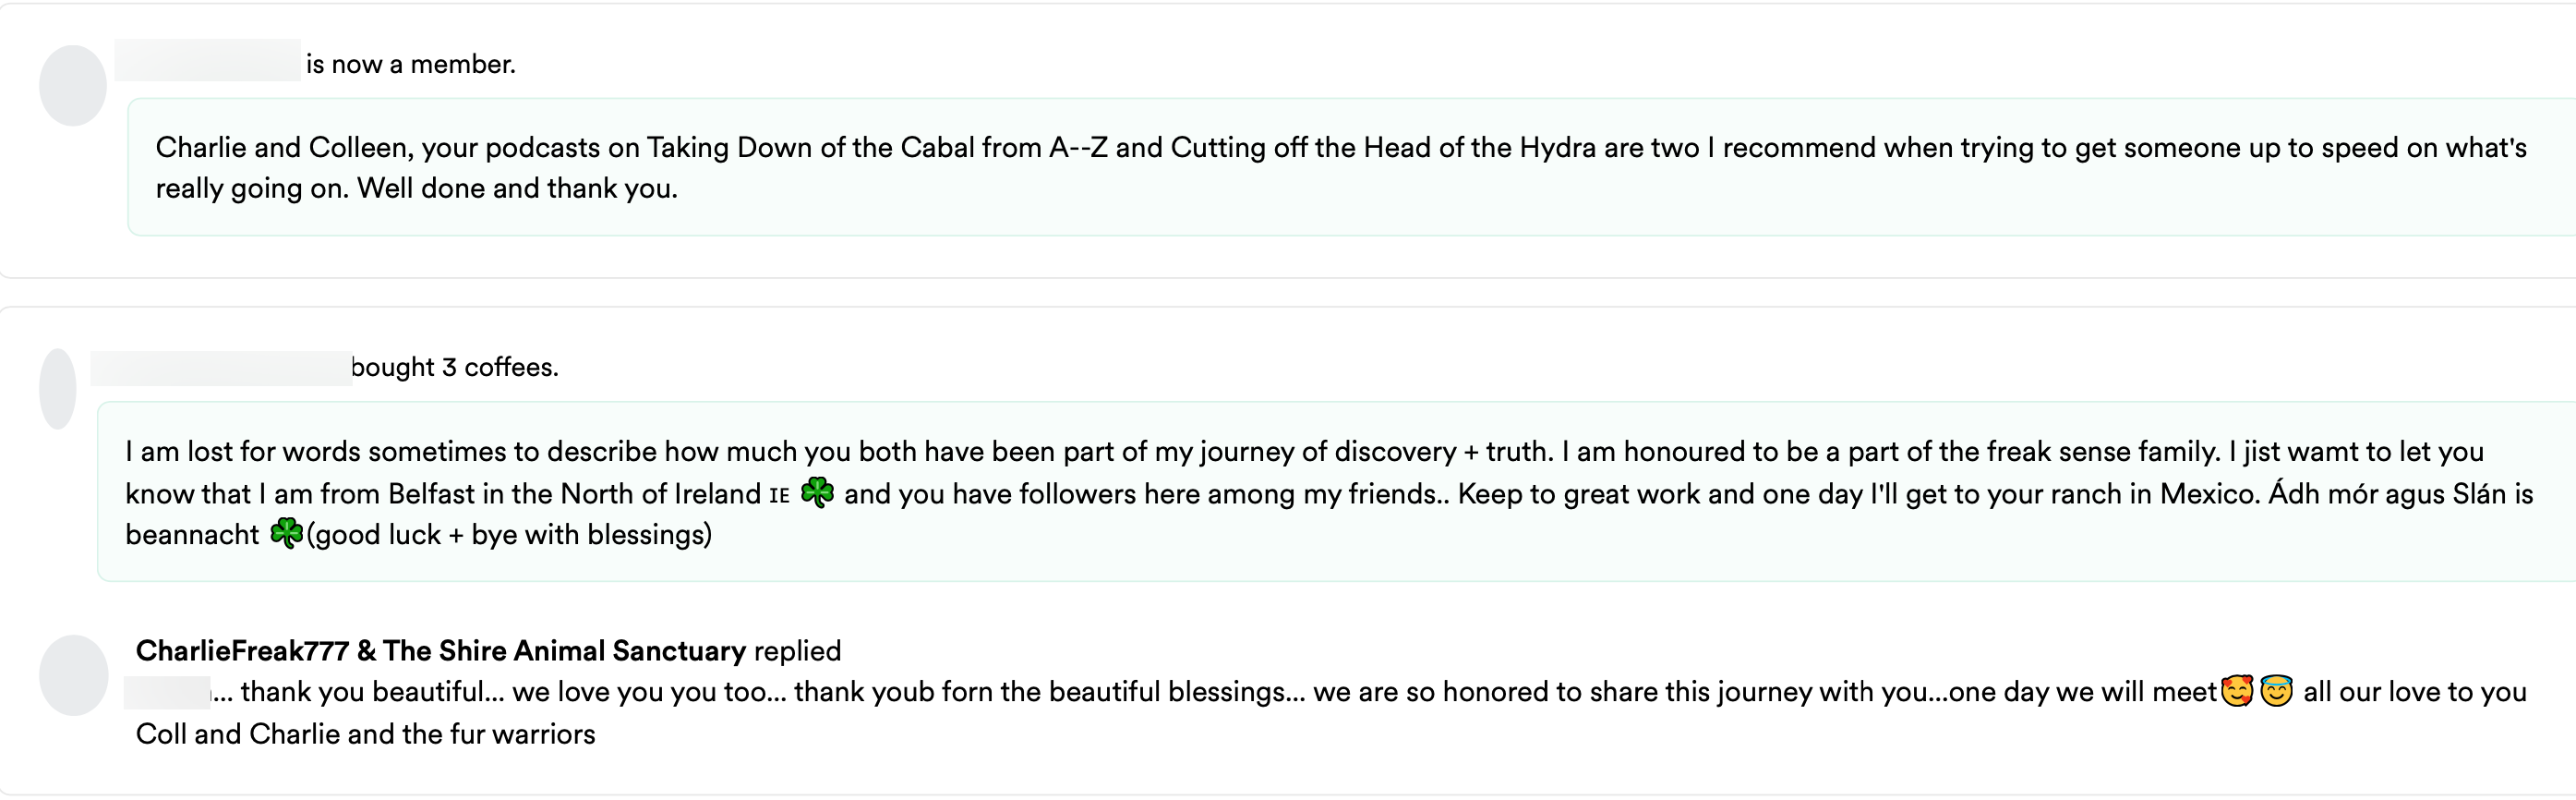Click the 'bought 3 coffees.' text
The width and height of the screenshot is (2576, 800).
coord(455,368)
